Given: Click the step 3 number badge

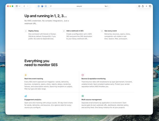Looking at the screenshot, I should pos(102,31).
